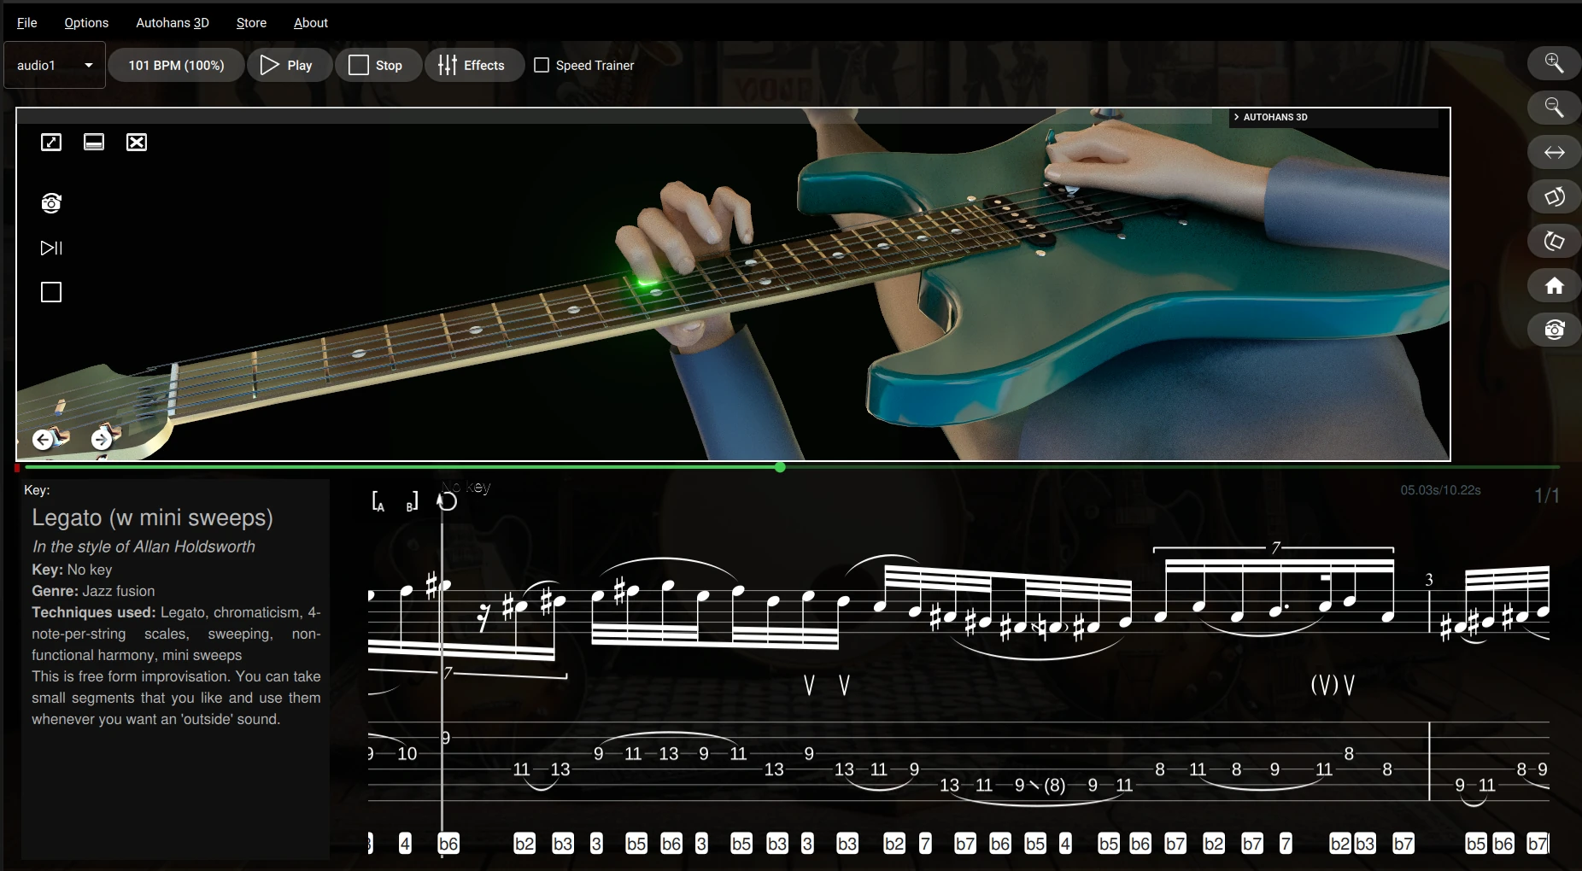
Task: Open the audio1 track dropdown
Action: (x=54, y=64)
